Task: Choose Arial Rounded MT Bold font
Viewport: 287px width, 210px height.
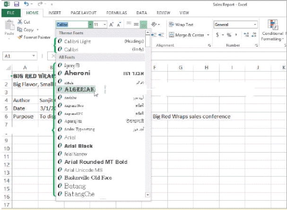Action: tap(101, 162)
